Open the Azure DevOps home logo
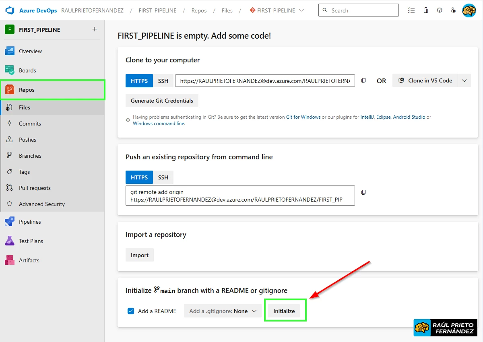The width and height of the screenshot is (483, 342). [x=9, y=10]
